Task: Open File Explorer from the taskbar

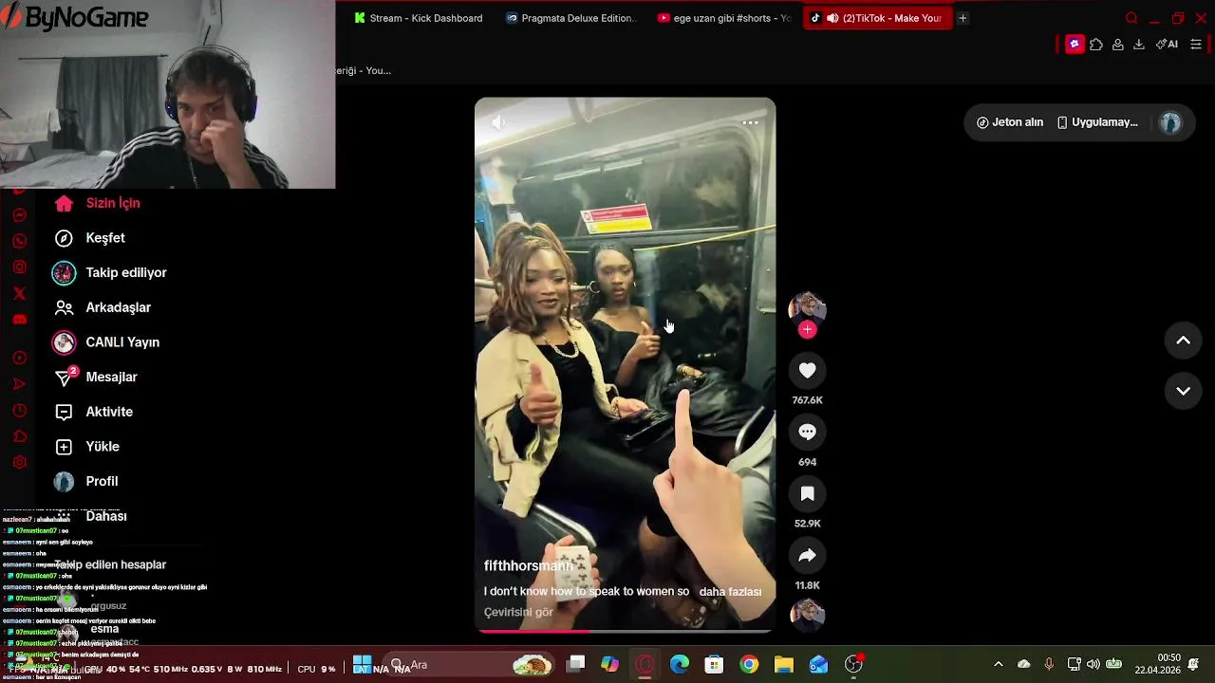Action: [783, 665]
